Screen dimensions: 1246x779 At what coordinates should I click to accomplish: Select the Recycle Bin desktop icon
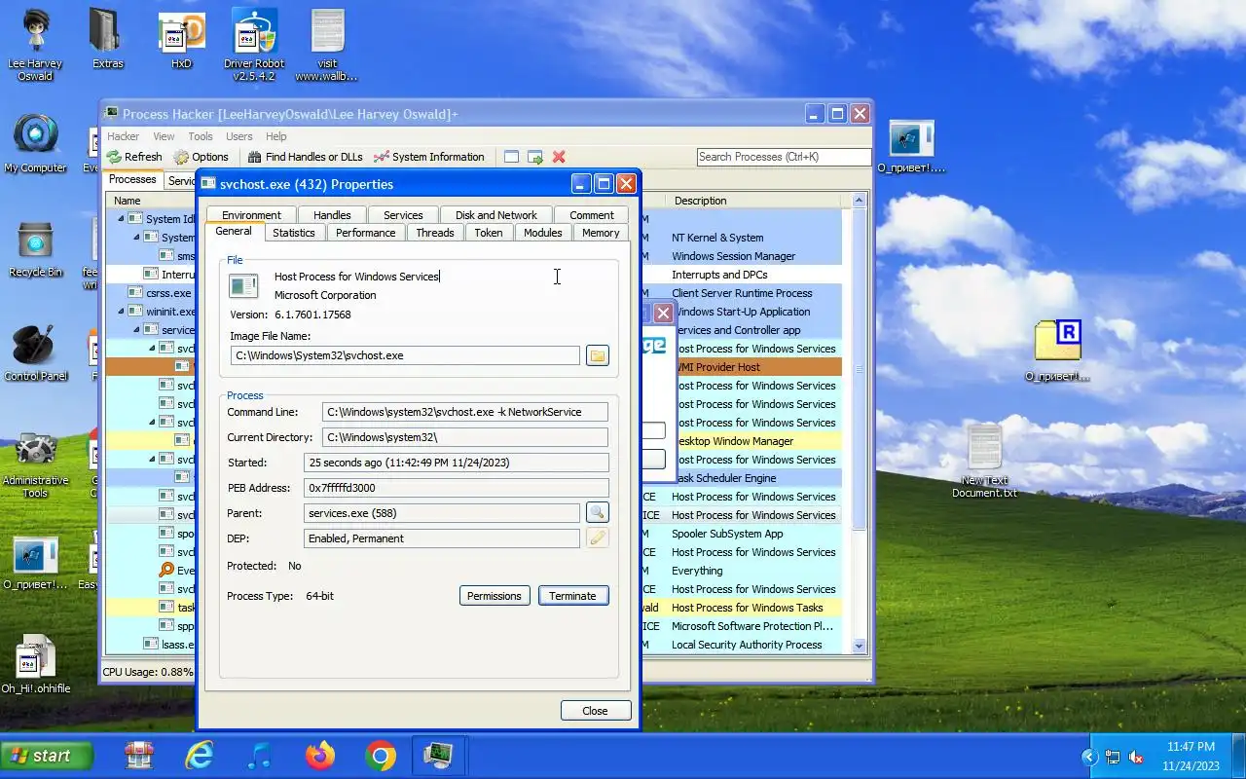tap(35, 249)
